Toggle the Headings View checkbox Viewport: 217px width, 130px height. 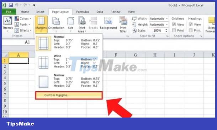(191, 25)
